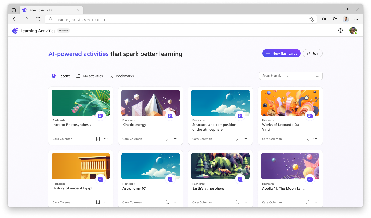Open more options for Earth's atmosphere

245,202
